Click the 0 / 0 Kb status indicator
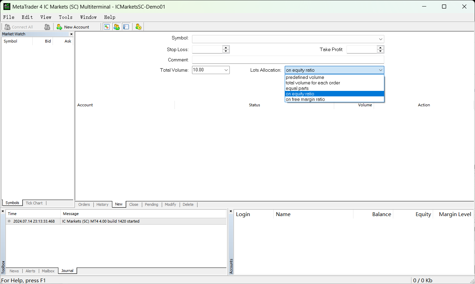The image size is (475, 284). (x=422, y=280)
